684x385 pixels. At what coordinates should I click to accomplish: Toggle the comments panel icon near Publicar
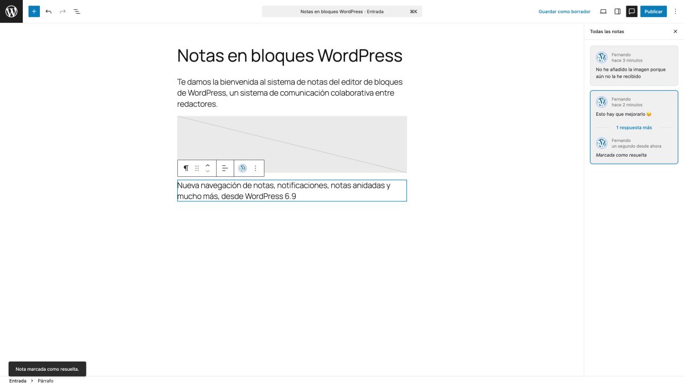(631, 11)
